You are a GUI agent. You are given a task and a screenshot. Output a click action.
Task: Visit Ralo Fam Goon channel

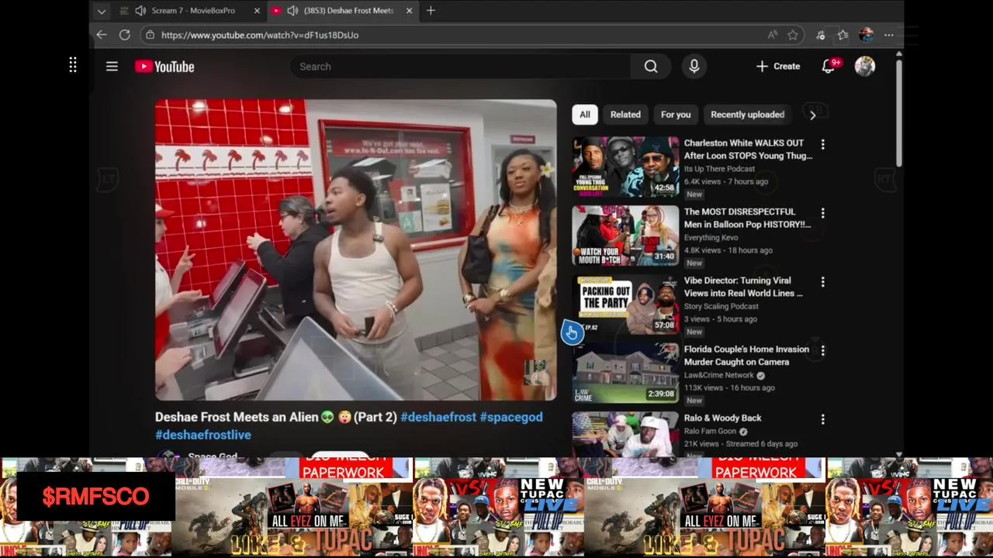click(x=710, y=431)
